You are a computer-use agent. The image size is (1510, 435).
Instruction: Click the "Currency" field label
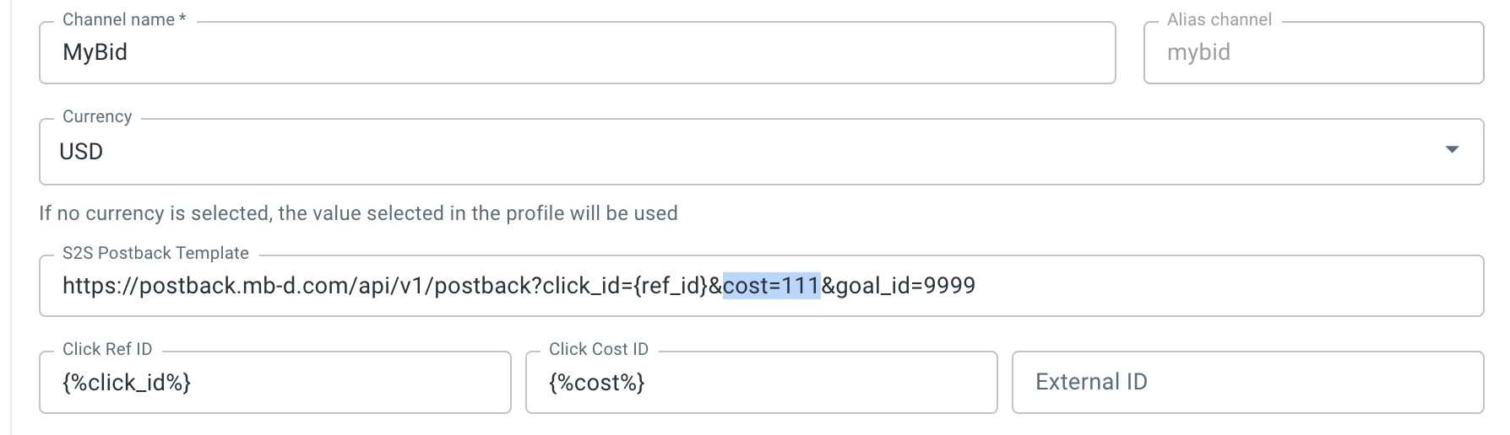[x=97, y=116]
